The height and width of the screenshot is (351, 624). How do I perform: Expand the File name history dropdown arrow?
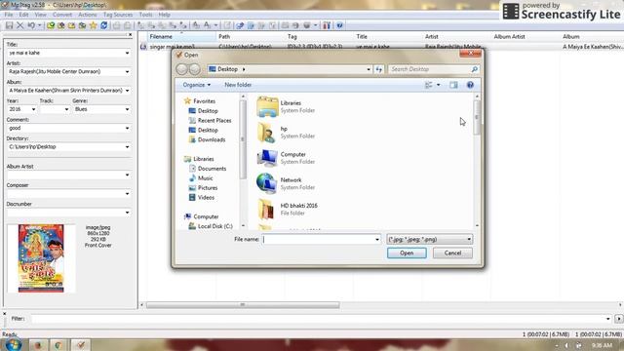point(377,239)
